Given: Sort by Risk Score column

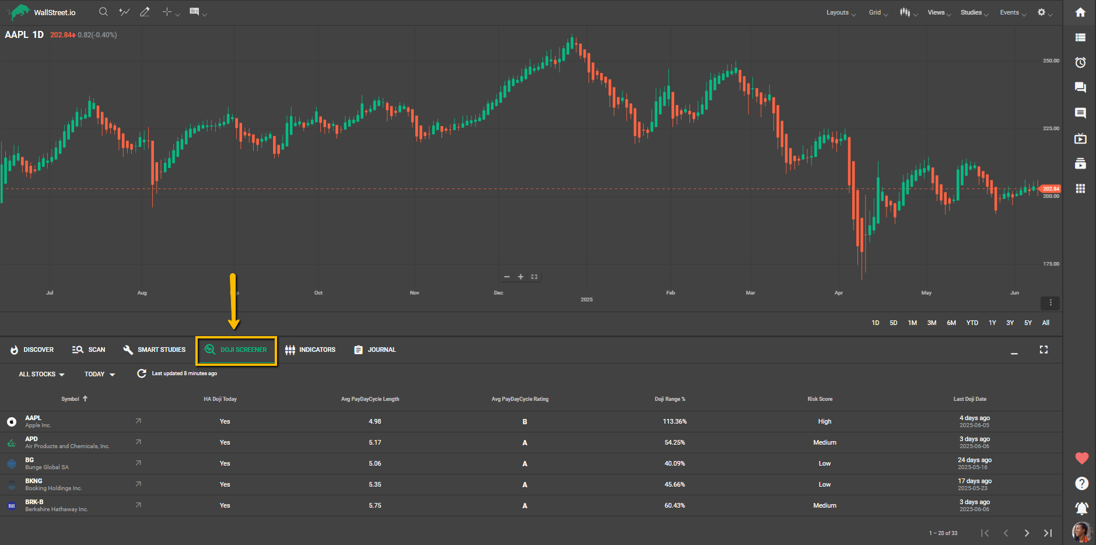Looking at the screenshot, I should [x=820, y=399].
